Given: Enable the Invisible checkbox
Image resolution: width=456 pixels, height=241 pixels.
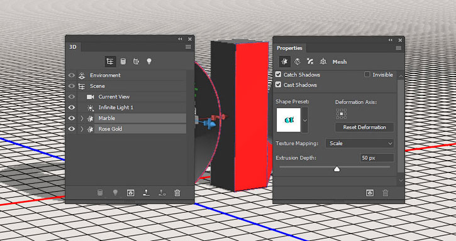Looking at the screenshot, I should [x=367, y=75].
